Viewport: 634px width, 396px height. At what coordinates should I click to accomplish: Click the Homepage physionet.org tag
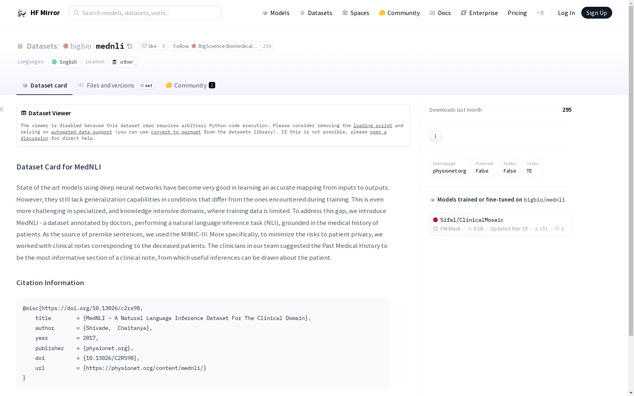[x=450, y=168]
